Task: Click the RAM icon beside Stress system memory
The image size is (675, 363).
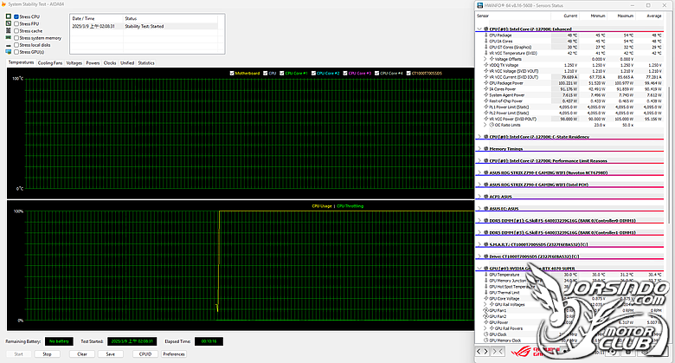Action: point(8,38)
